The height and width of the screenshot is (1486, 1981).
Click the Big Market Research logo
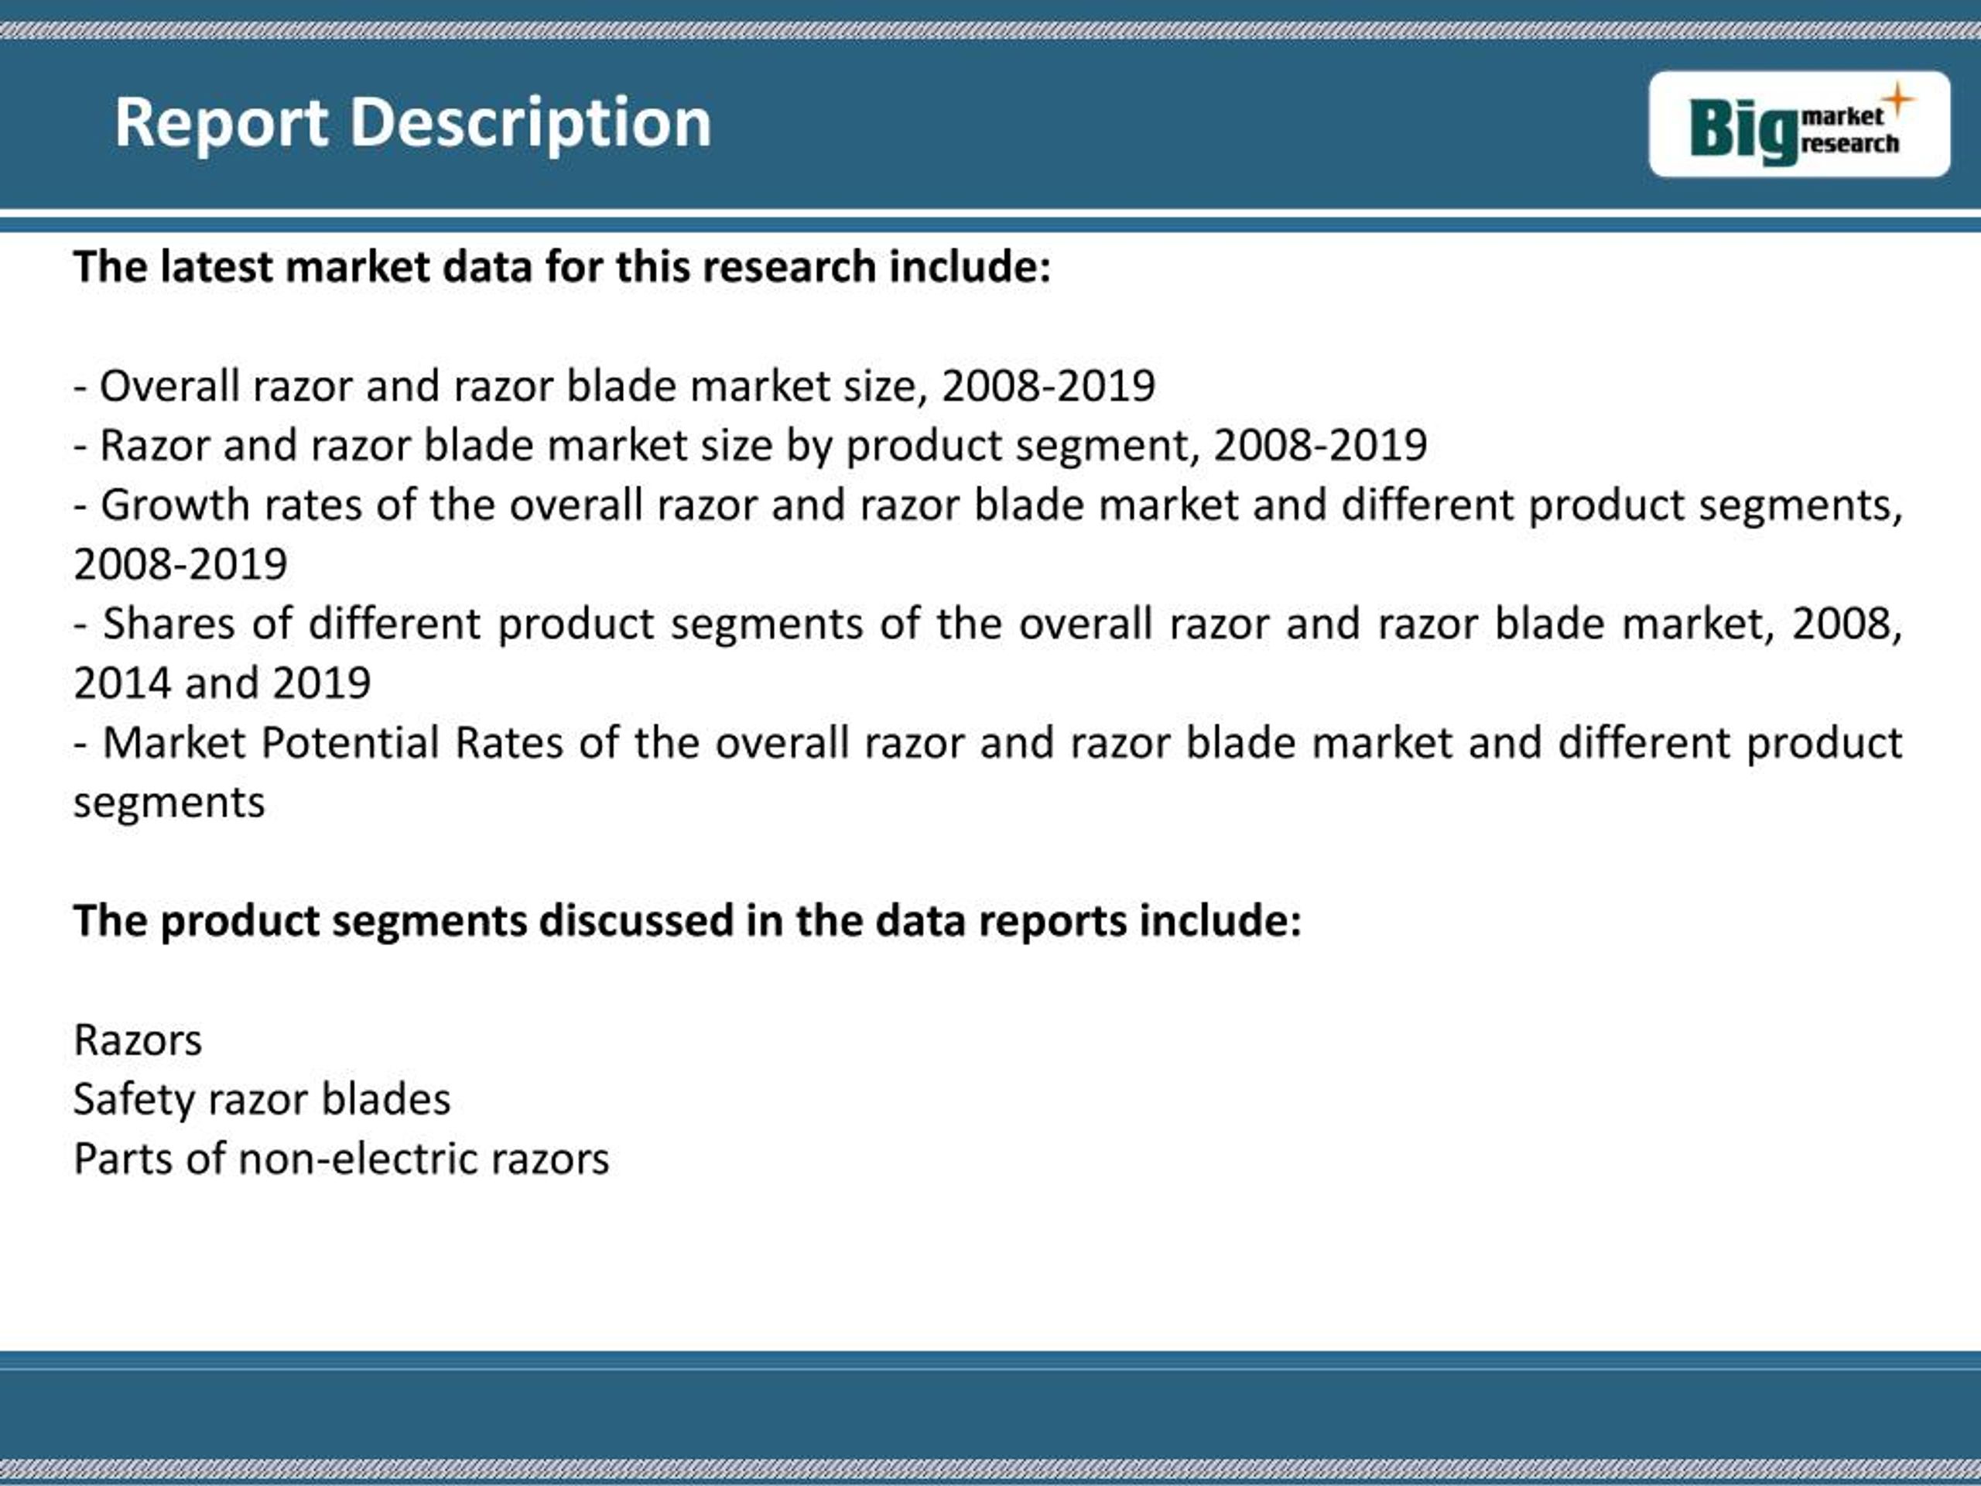point(1799,125)
